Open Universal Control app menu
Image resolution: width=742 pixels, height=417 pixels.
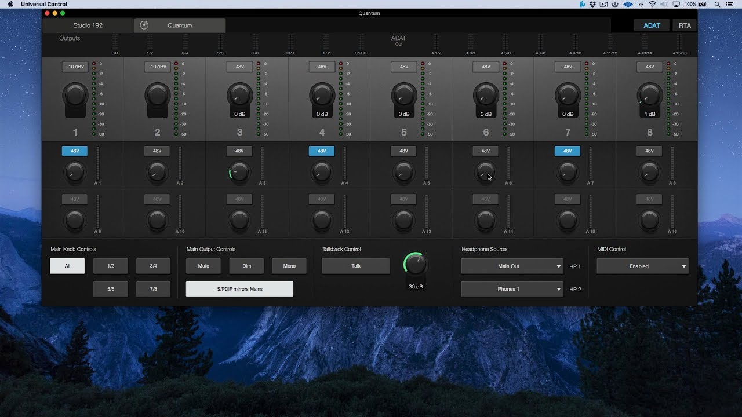[x=44, y=4]
